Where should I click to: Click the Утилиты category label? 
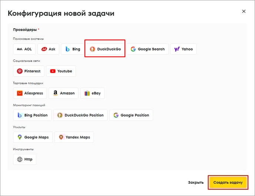[19, 127]
